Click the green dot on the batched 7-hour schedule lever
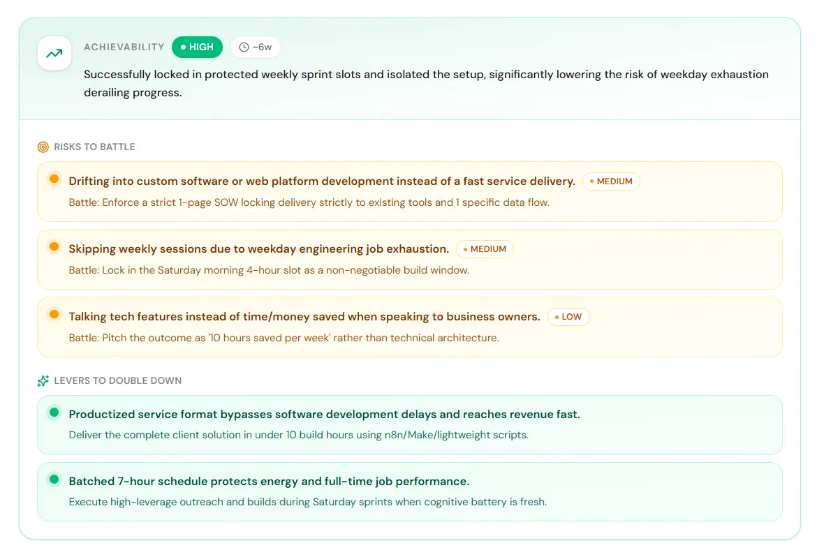The width and height of the screenshot is (817, 557). coord(54,479)
